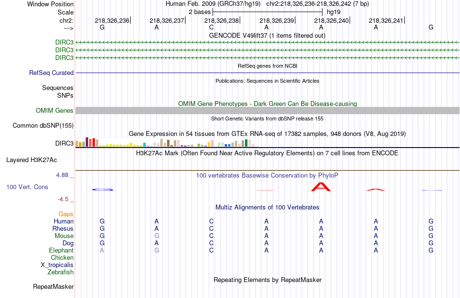Screen dimensions: 460x298
Task: Click the large red A conservation logo
Action: coord(321,187)
